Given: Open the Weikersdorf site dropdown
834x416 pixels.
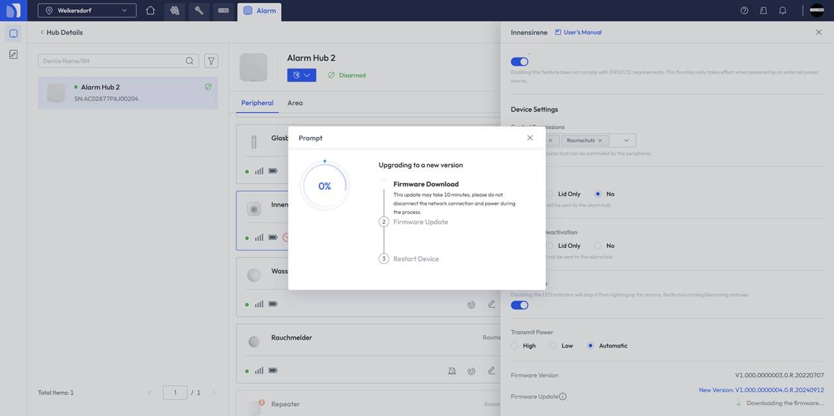Looking at the screenshot, I should [87, 10].
